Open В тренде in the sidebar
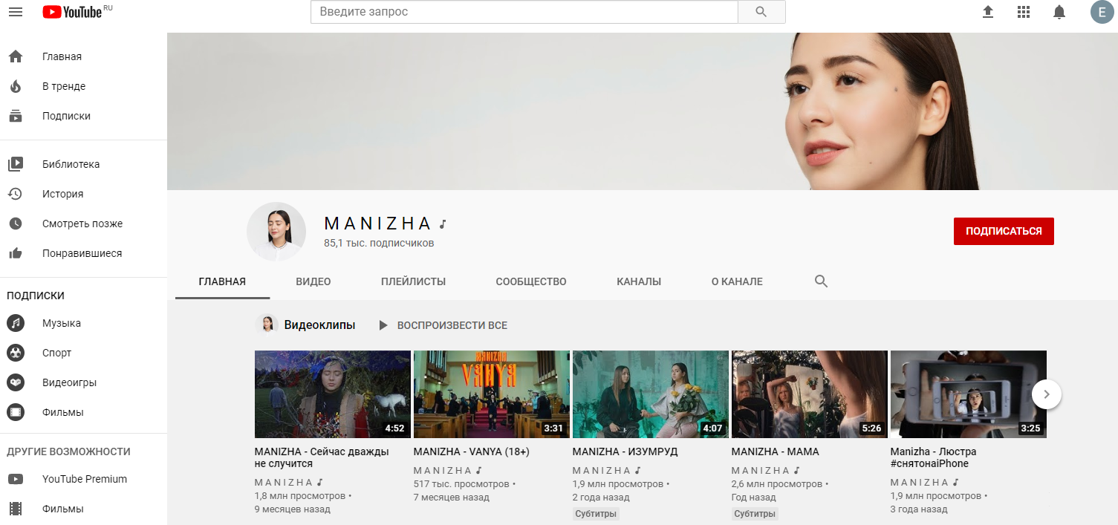The height and width of the screenshot is (525, 1118). tap(83, 86)
